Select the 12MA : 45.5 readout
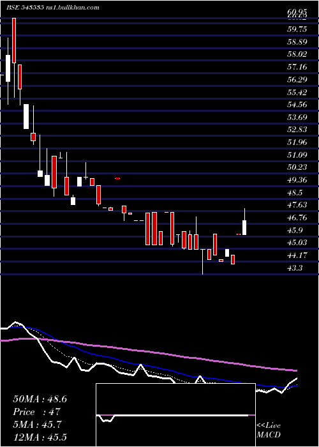 (40, 437)
